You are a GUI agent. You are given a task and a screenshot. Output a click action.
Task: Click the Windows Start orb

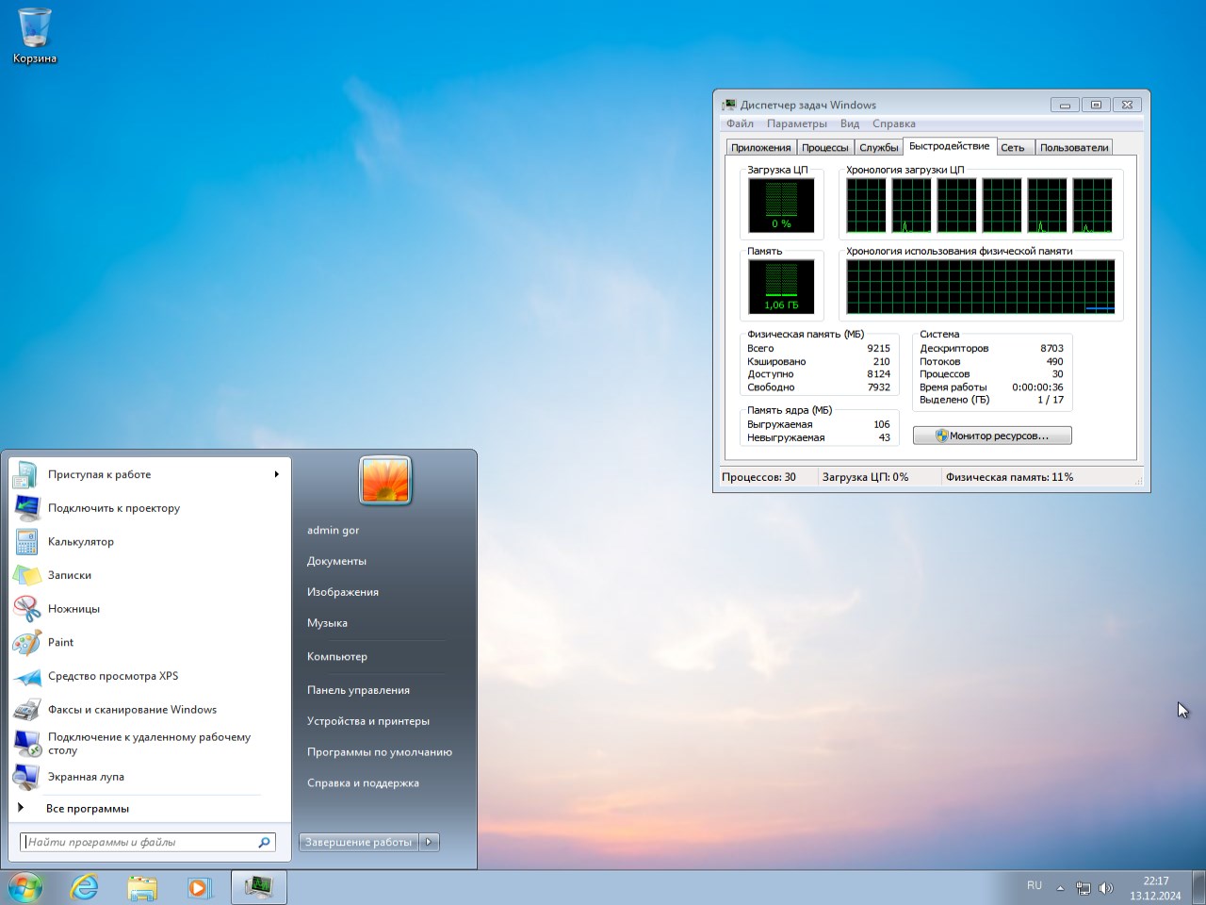click(25, 887)
